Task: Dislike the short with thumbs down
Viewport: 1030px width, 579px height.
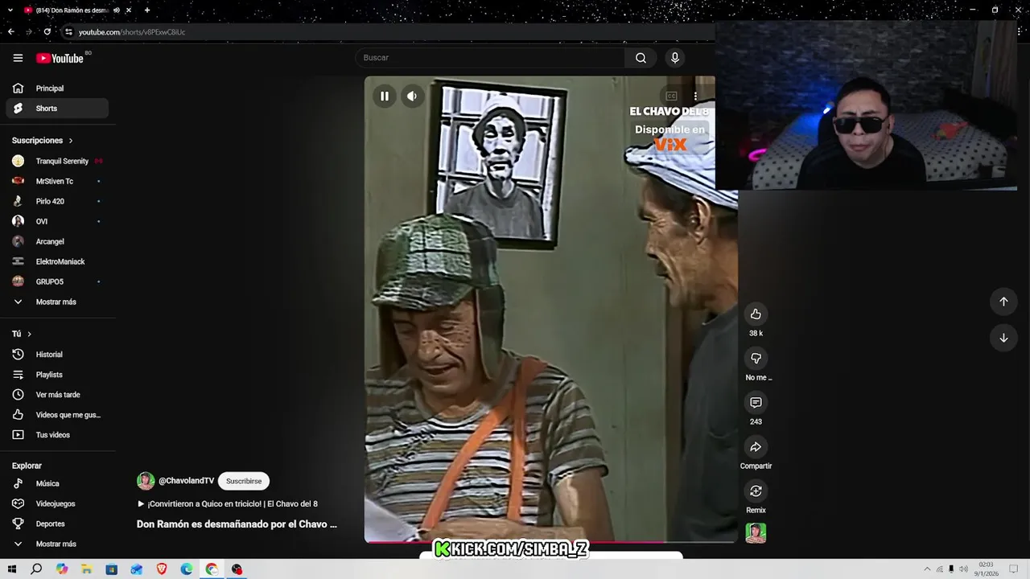Action: (756, 359)
